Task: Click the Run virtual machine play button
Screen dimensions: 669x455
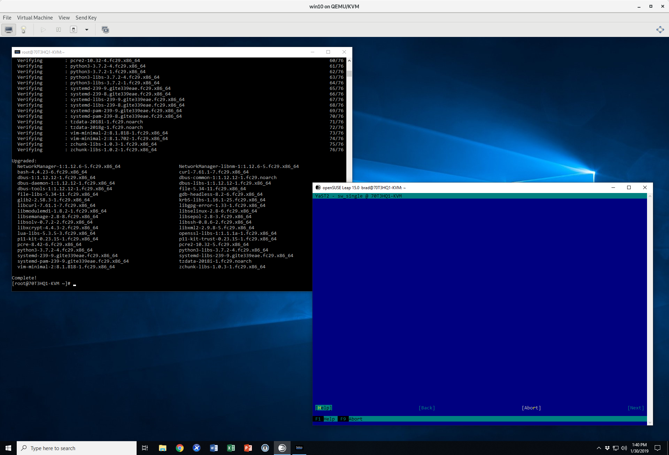Action: pos(43,30)
